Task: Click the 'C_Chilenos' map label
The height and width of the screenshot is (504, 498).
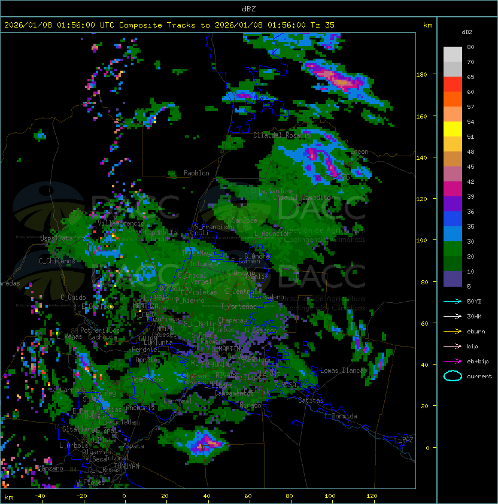Action: pyautogui.click(x=57, y=261)
